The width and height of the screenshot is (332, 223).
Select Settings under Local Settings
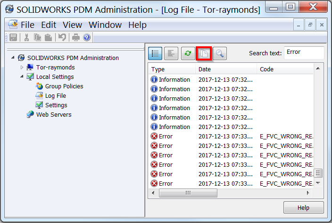[56, 105]
